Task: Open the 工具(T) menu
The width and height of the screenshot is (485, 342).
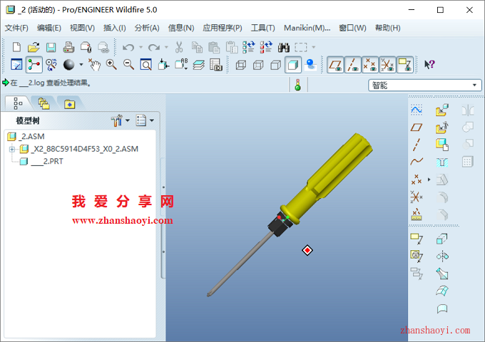Action: pos(262,28)
